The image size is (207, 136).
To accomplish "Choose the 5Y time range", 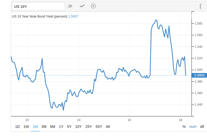I will [x=69, y=127].
